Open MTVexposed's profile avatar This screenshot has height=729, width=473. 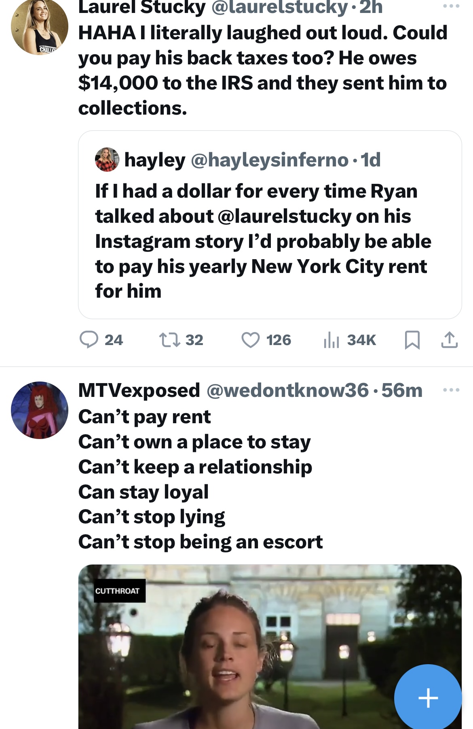click(40, 410)
